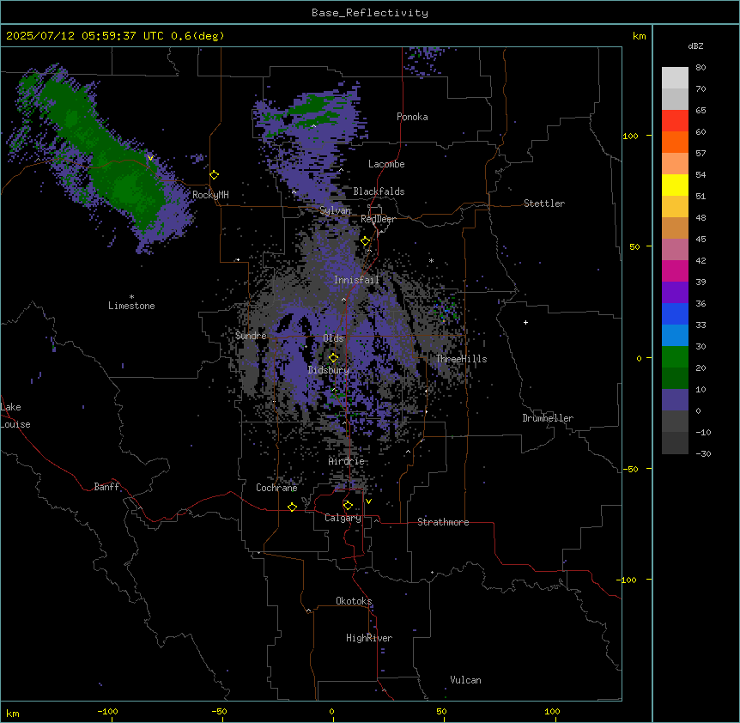The height and width of the screenshot is (723, 740).
Task: Click the RedDeer city label
Action: pyautogui.click(x=378, y=219)
